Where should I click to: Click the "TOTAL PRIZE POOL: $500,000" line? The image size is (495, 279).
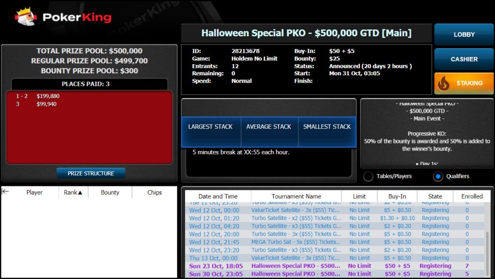click(x=89, y=51)
